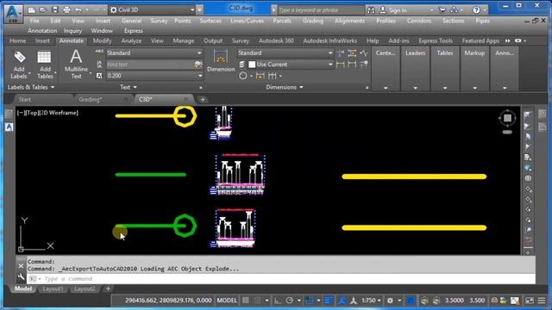Click the center mark circle icon
Image resolution: width=552 pixels, height=310 pixels.
[x=243, y=76]
